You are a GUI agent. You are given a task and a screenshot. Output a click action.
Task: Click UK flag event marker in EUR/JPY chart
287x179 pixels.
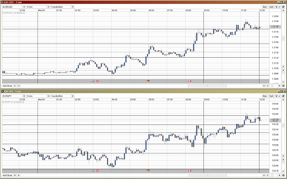pyautogui.click(x=93, y=171)
